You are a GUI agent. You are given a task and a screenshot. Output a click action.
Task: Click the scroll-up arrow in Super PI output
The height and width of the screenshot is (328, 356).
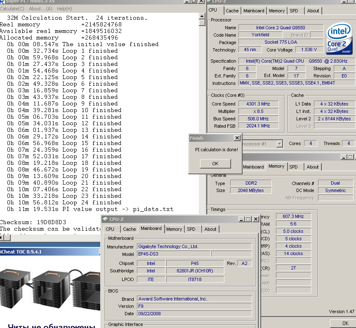[202, 16]
